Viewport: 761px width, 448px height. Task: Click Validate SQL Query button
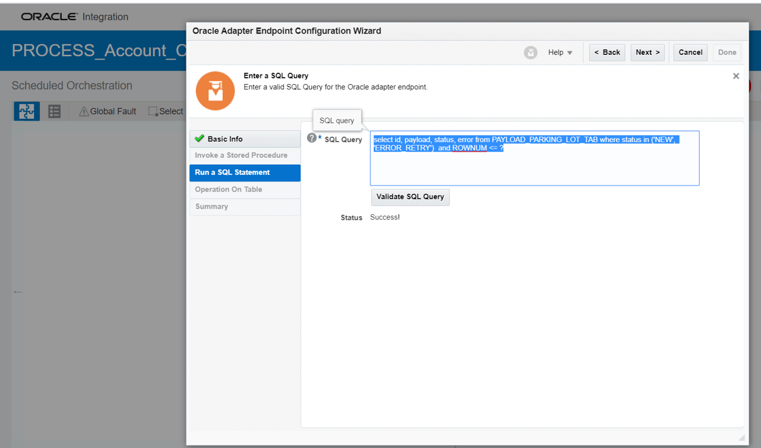pos(410,197)
